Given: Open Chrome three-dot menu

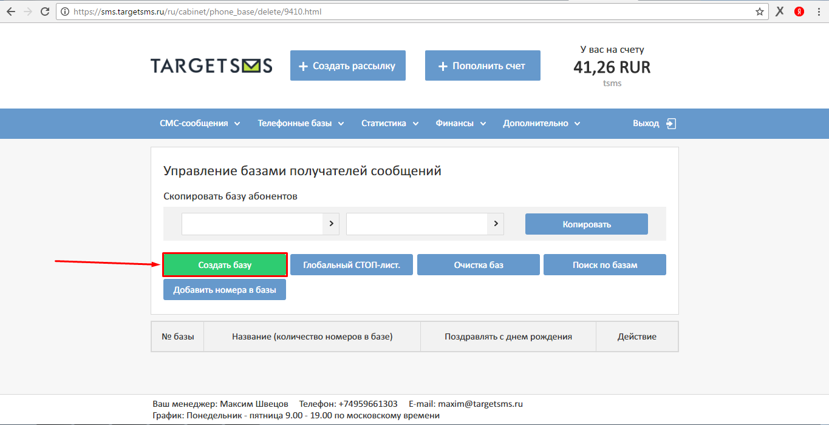Looking at the screenshot, I should click(818, 12).
